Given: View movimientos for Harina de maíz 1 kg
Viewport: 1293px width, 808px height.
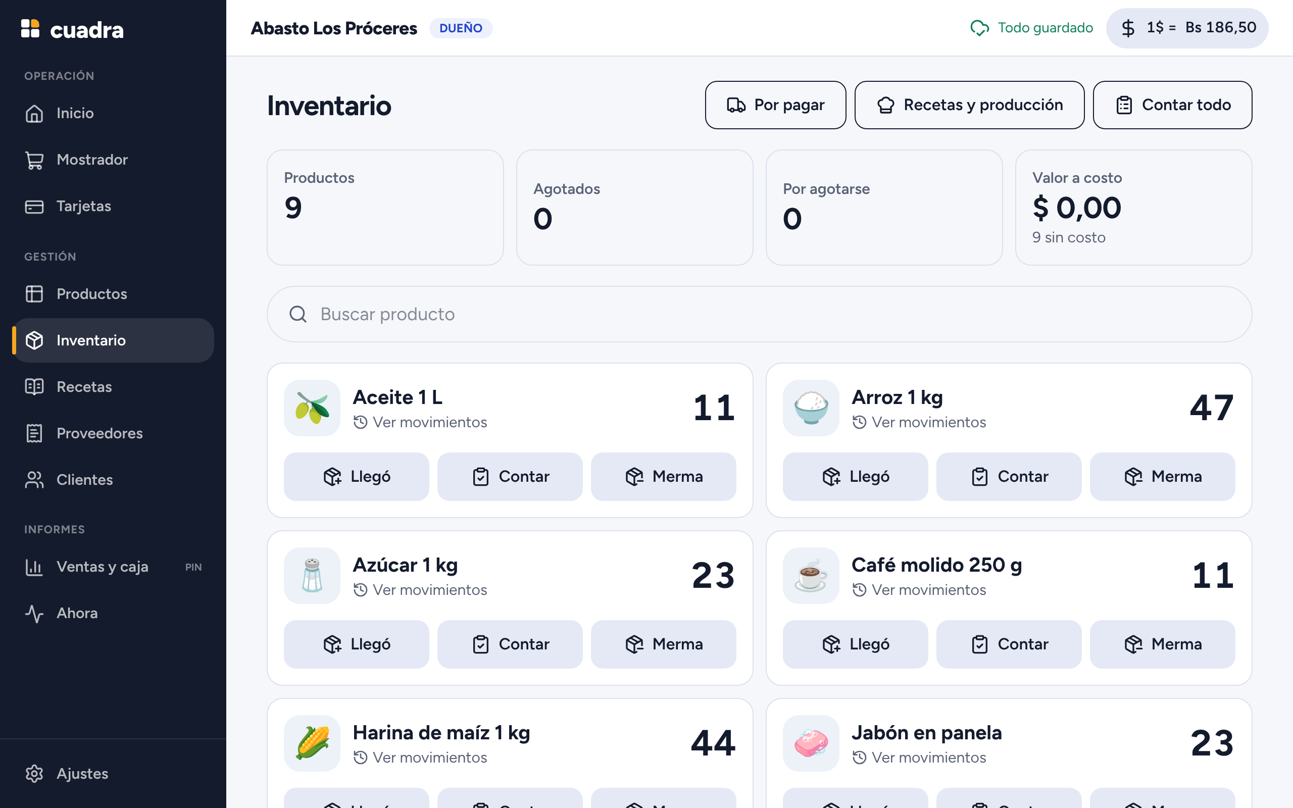Looking at the screenshot, I should pyautogui.click(x=421, y=758).
